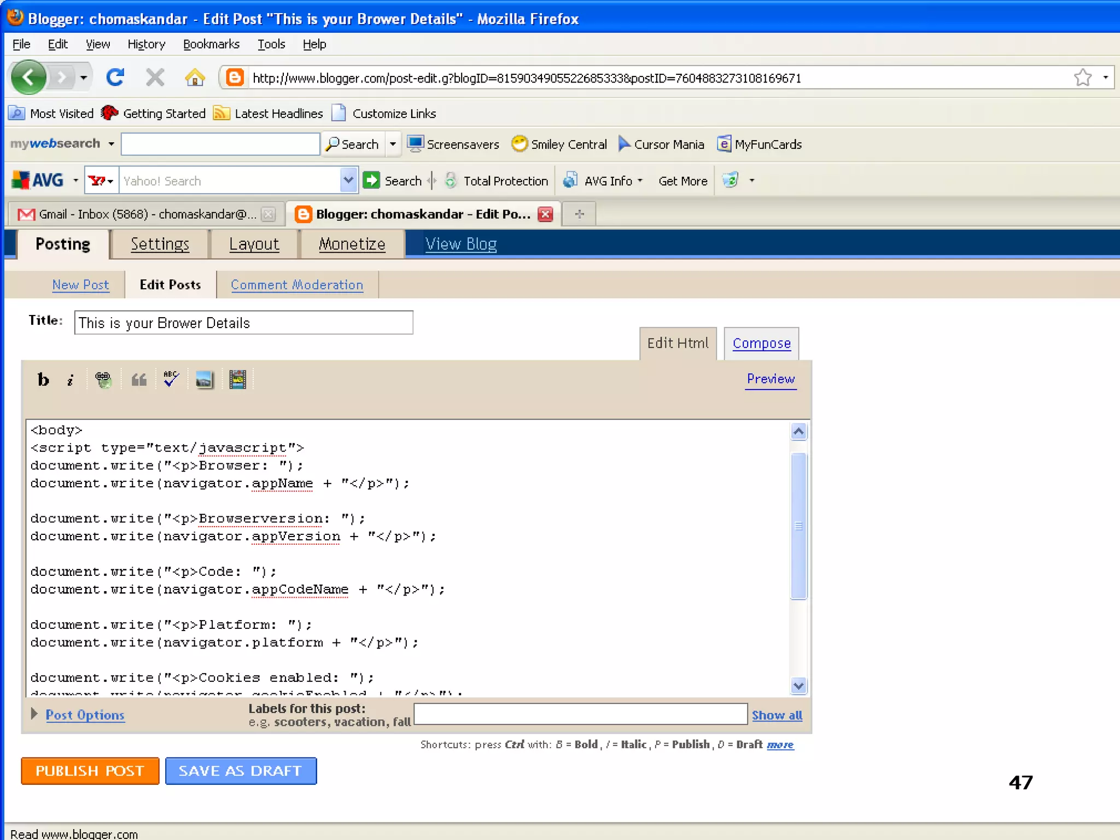Click the bold formatting icon in editor
This screenshot has width=1120, height=840.
click(x=43, y=380)
